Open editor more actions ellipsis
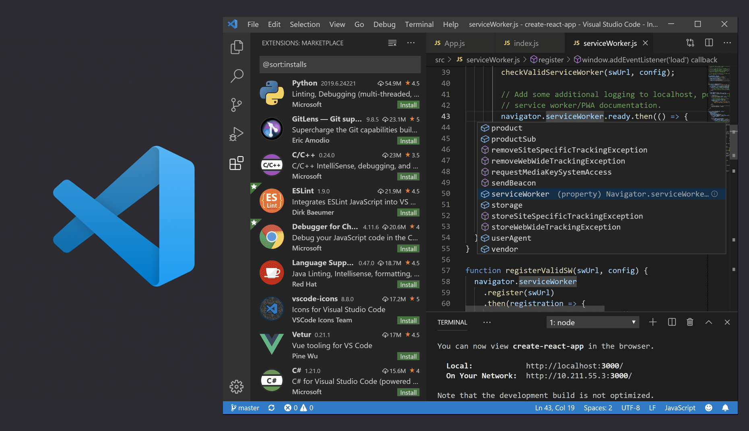 pyautogui.click(x=727, y=43)
